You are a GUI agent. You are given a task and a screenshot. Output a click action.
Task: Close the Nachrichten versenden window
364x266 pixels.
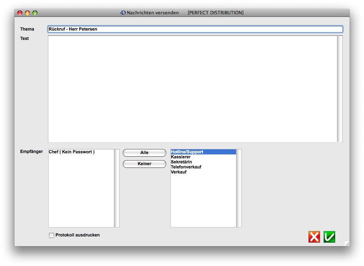click(x=20, y=13)
